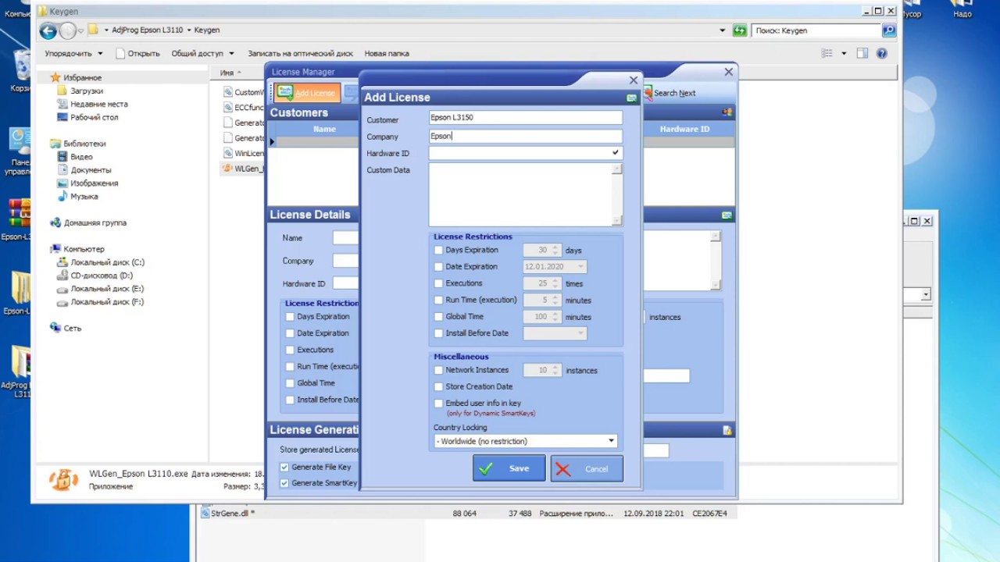Image resolution: width=1000 pixels, height=562 pixels.
Task: Open Сеть in Explorer sidebar
Action: pos(66,328)
